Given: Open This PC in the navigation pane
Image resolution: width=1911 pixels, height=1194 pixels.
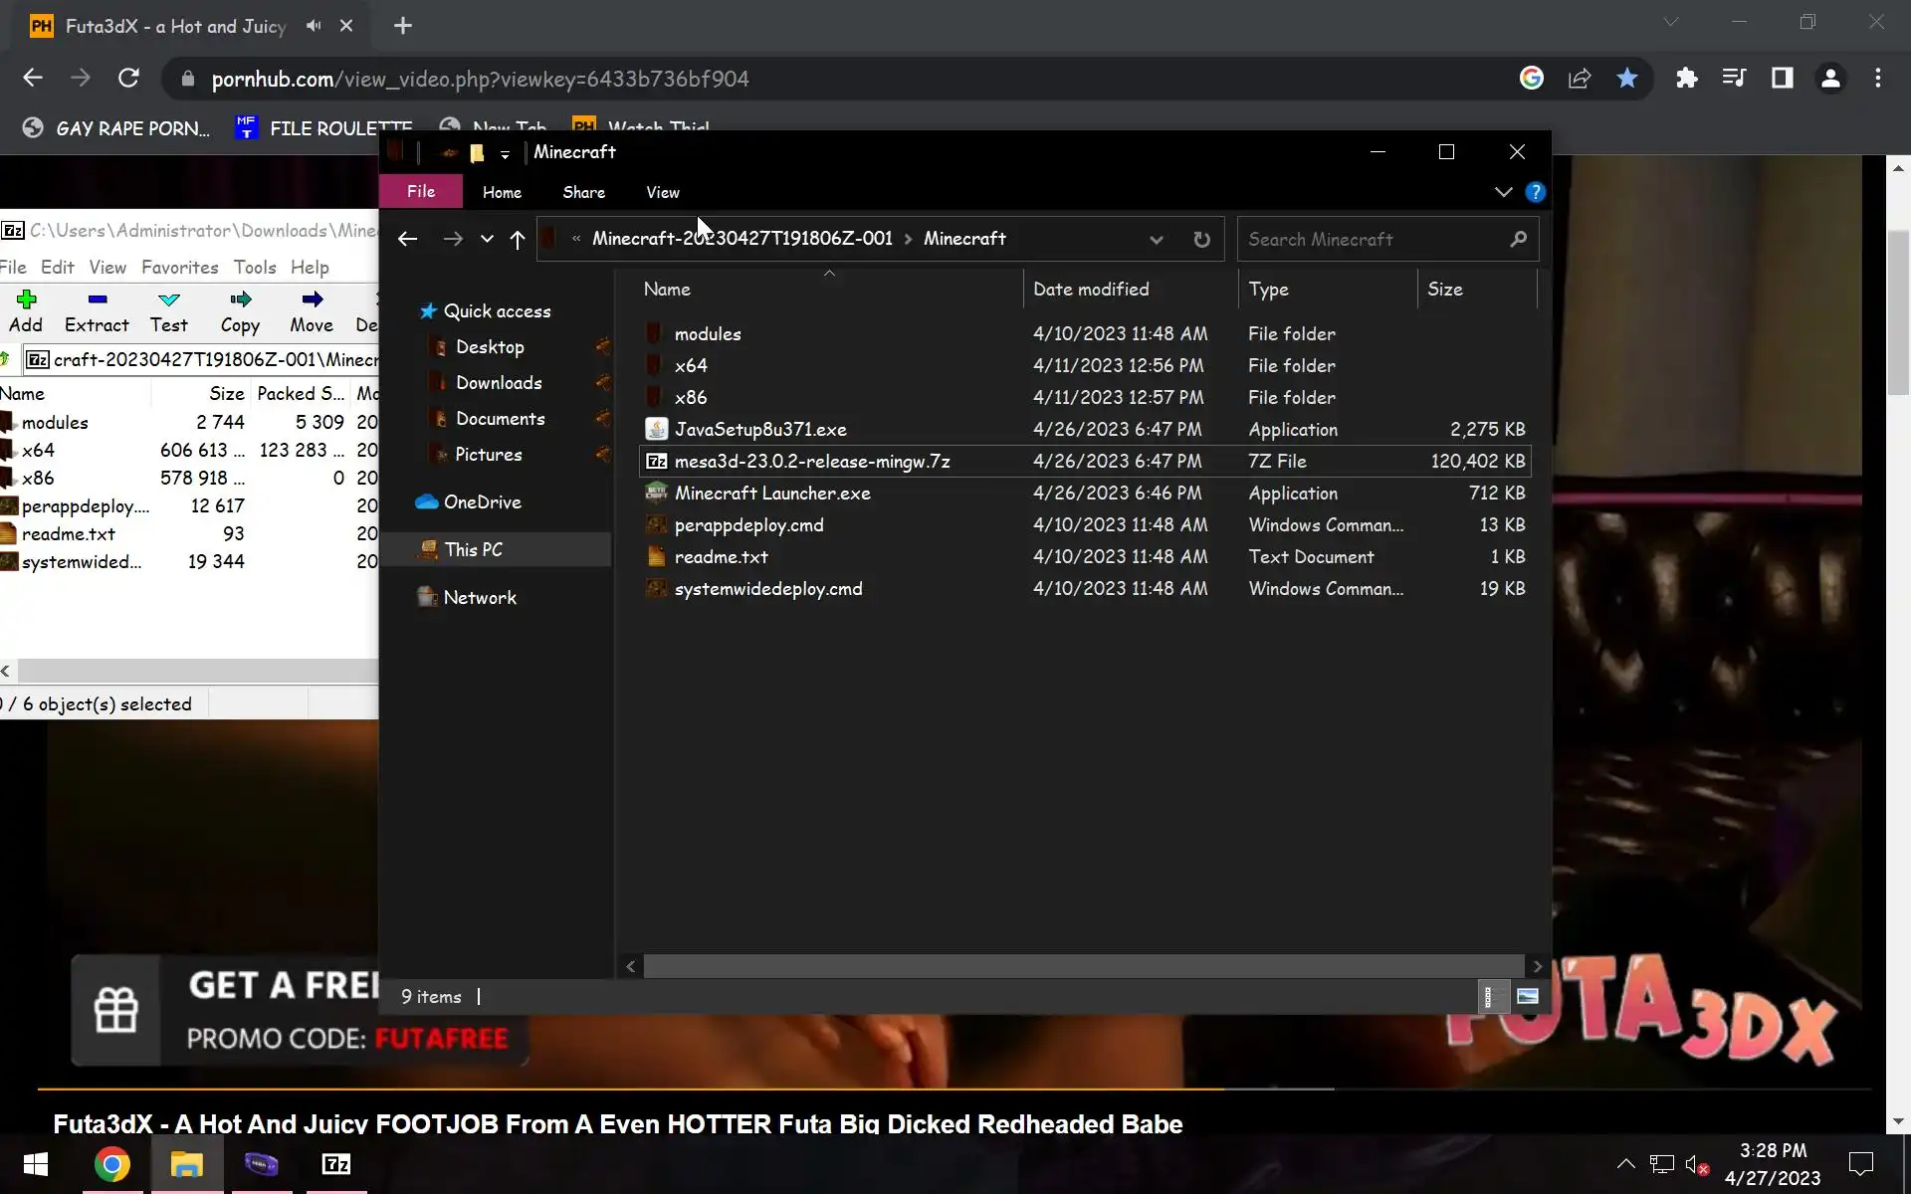Looking at the screenshot, I should click(473, 550).
